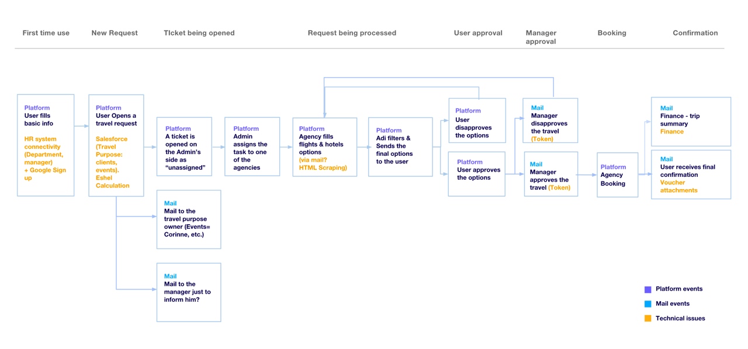Click the "Mail to the travel purpose owner" box
Viewport: 748px width, 349px height.
click(189, 219)
